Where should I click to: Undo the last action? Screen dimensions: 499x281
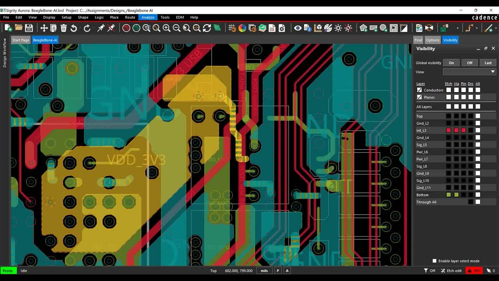pos(74,28)
